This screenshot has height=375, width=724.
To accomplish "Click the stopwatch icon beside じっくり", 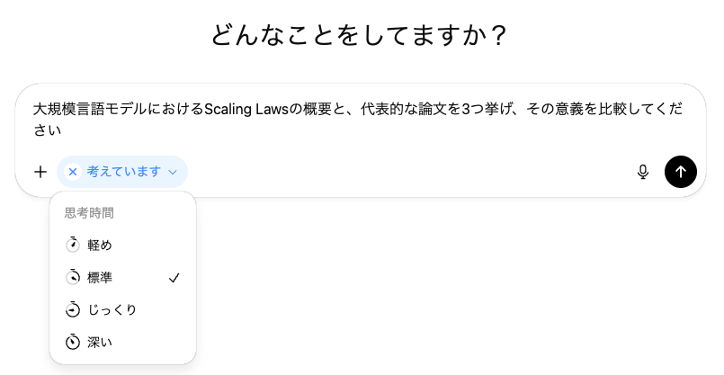I will [x=73, y=309].
